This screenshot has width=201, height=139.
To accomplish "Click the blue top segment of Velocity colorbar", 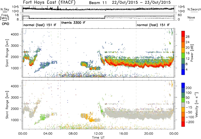I will pyautogui.click(x=183, y=85).
